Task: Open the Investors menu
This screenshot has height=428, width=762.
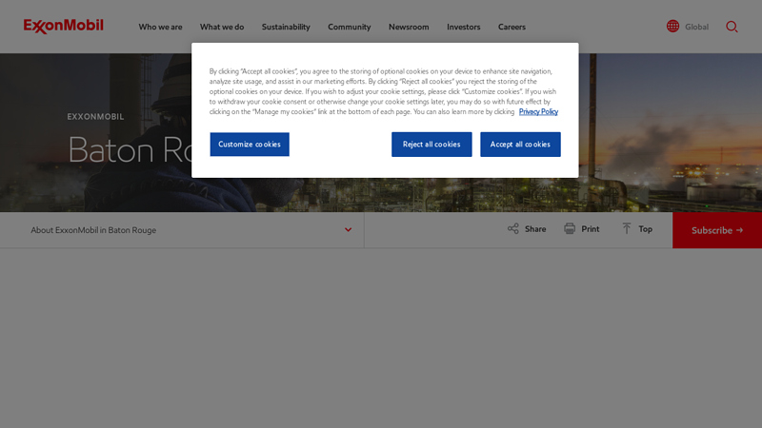Action: coord(464,27)
